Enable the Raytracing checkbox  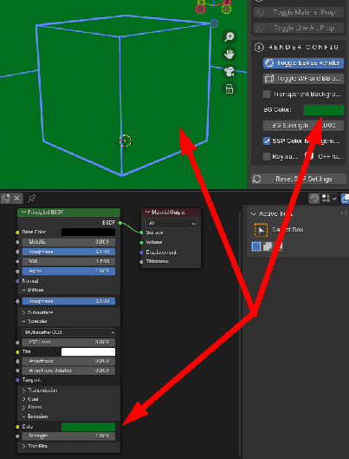coord(267,156)
